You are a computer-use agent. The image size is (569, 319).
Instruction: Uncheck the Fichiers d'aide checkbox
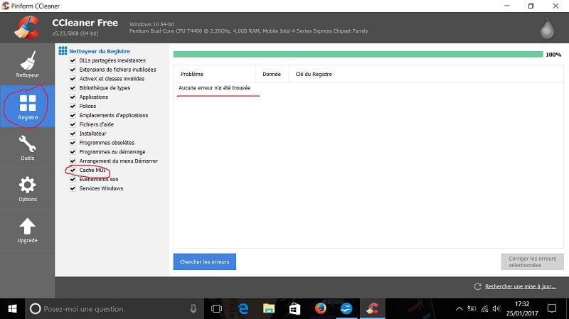tap(73, 124)
